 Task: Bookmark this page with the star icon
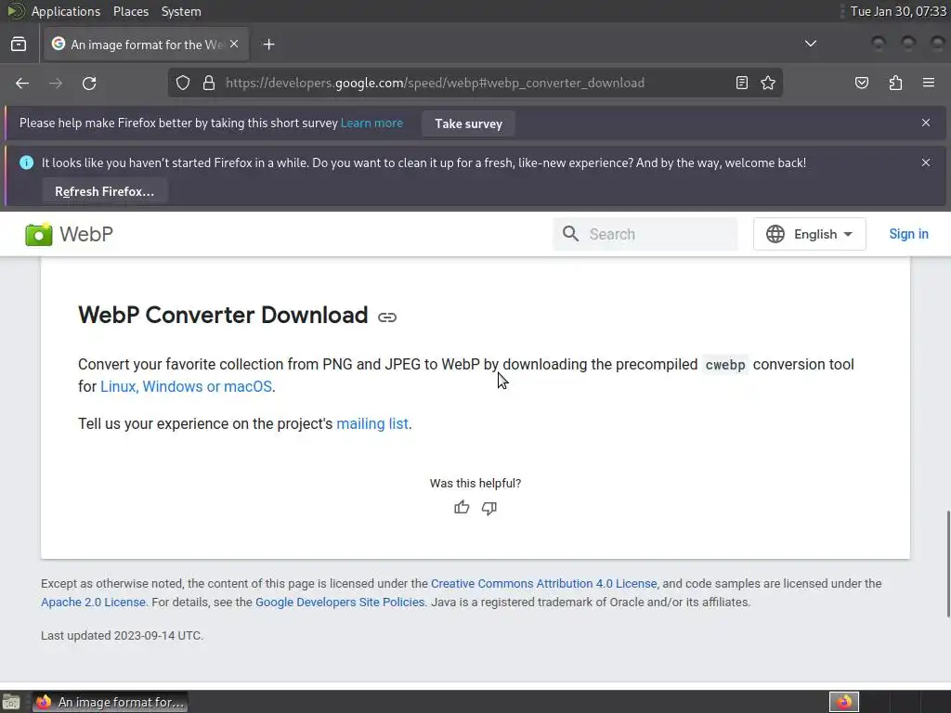(x=768, y=83)
